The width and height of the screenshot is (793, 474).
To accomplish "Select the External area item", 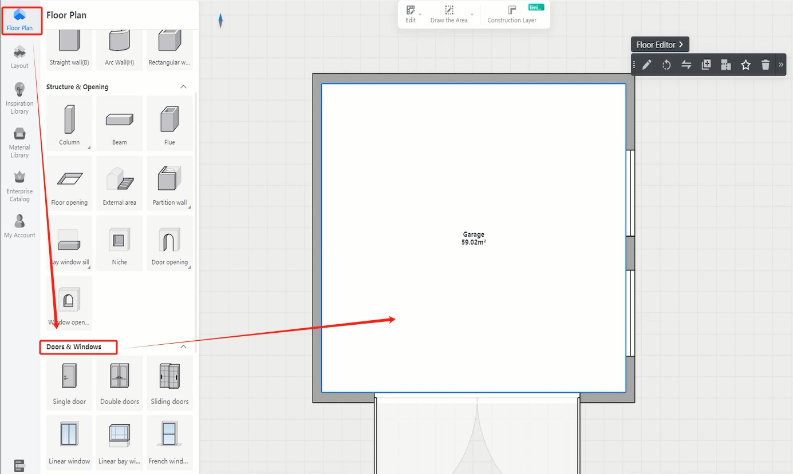I will 120,183.
